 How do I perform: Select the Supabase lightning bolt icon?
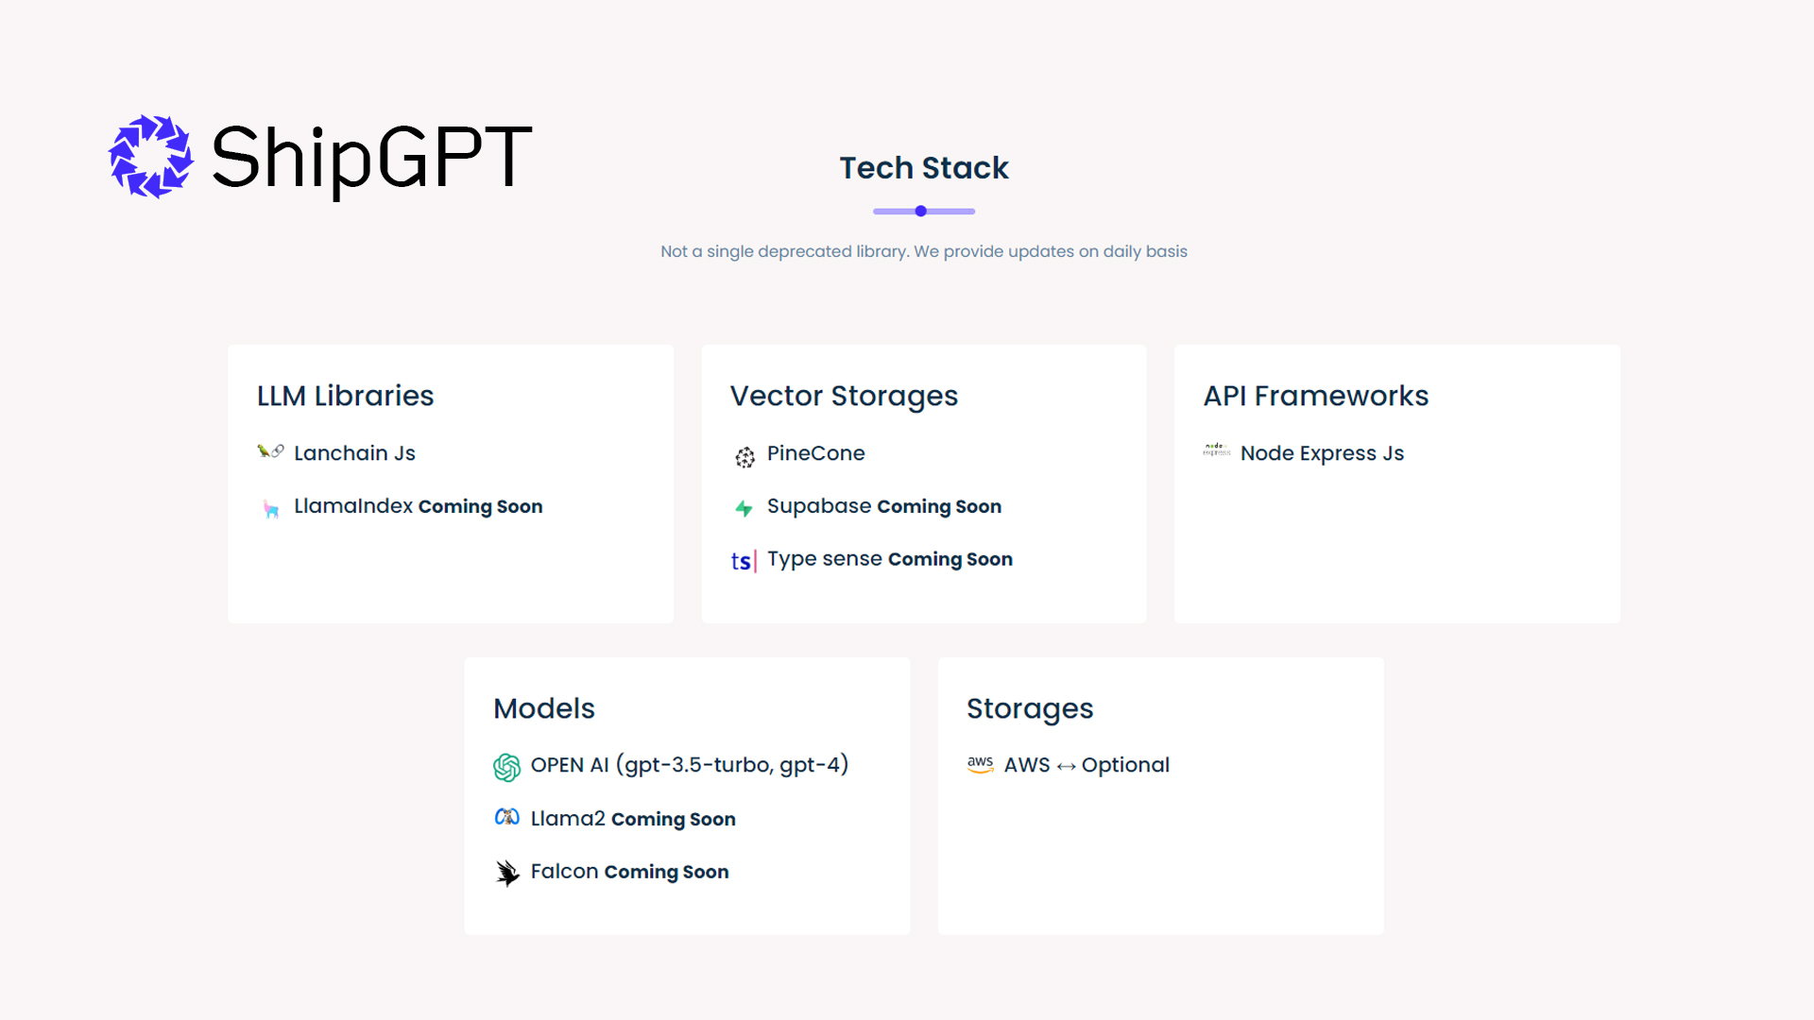[744, 508]
